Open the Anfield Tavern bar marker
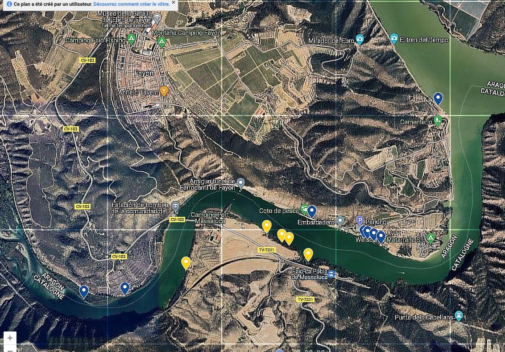This screenshot has width=505, height=352. click(164, 91)
